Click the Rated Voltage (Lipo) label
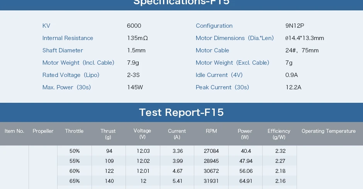The image size is (363, 189). point(71,75)
